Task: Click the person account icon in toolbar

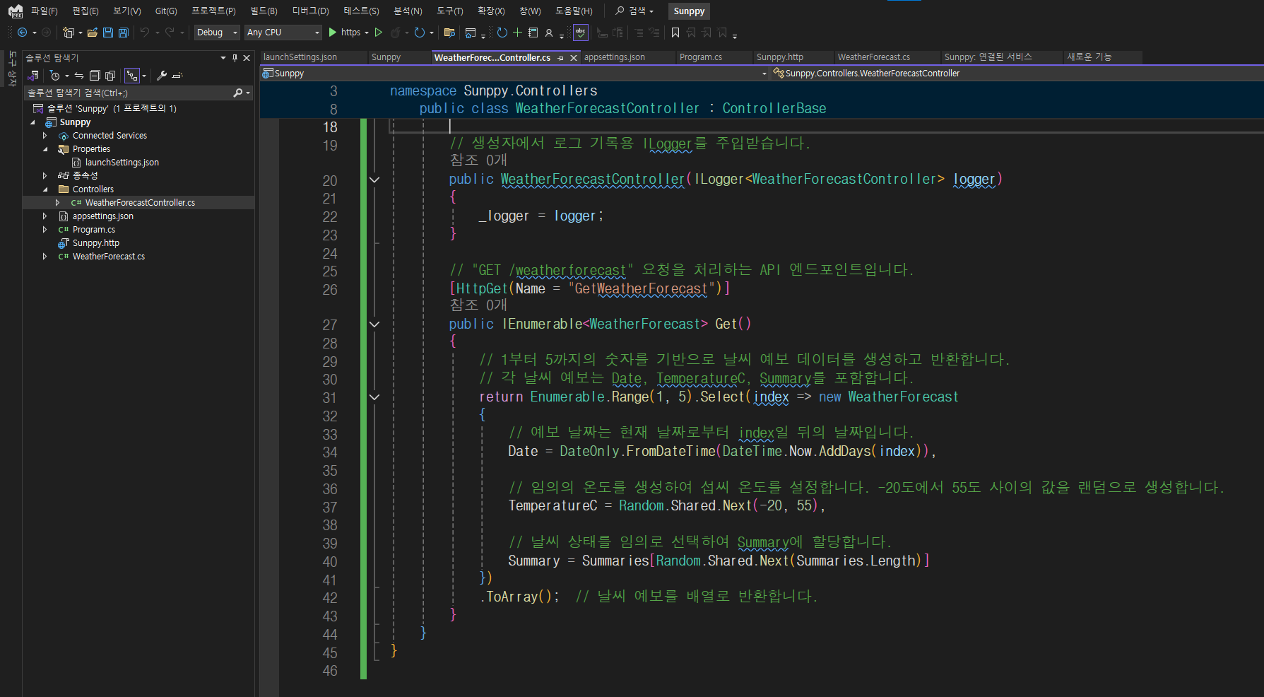Action: pyautogui.click(x=549, y=33)
